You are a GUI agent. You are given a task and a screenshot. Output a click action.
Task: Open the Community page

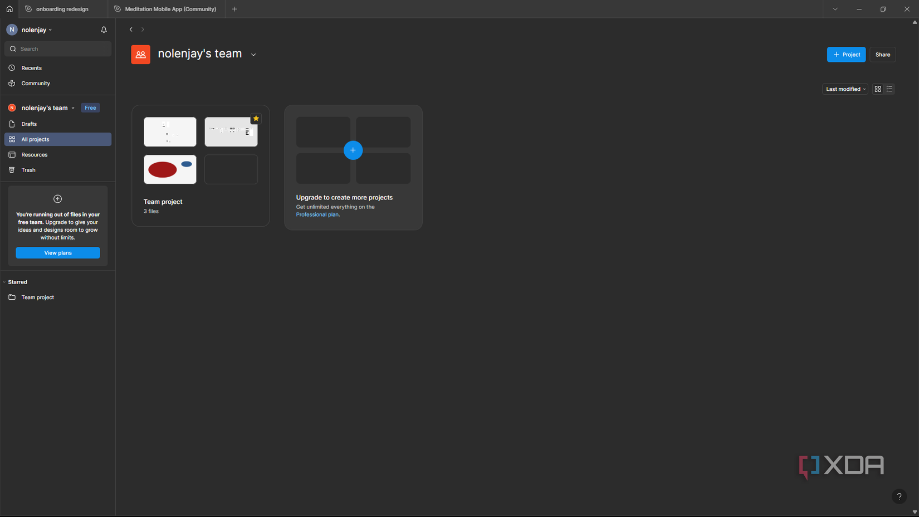pos(36,83)
